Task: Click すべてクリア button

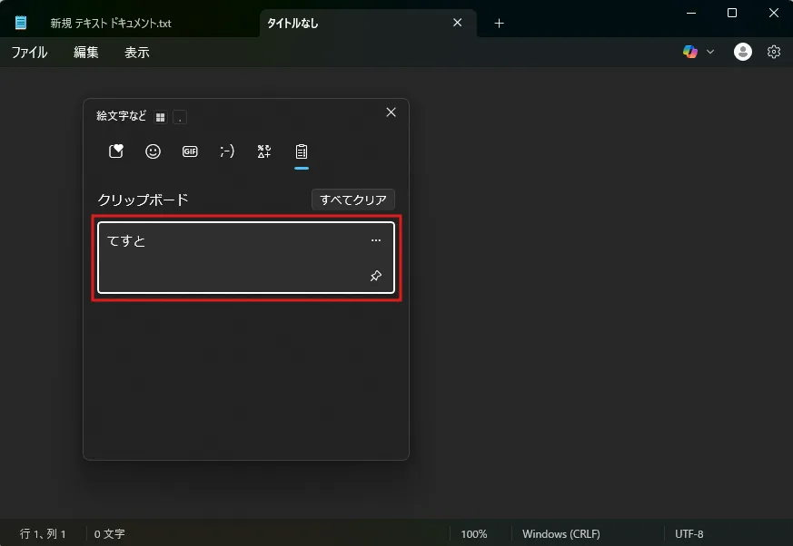Action: pos(353,200)
